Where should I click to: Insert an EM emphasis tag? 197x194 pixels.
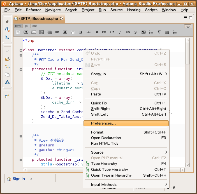[x=104, y=32]
